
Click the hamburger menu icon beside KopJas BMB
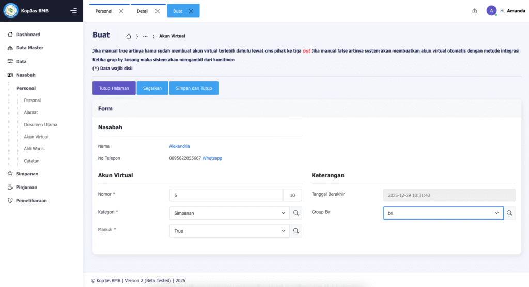(x=73, y=11)
